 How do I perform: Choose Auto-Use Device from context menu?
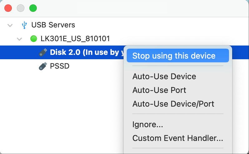164,76
